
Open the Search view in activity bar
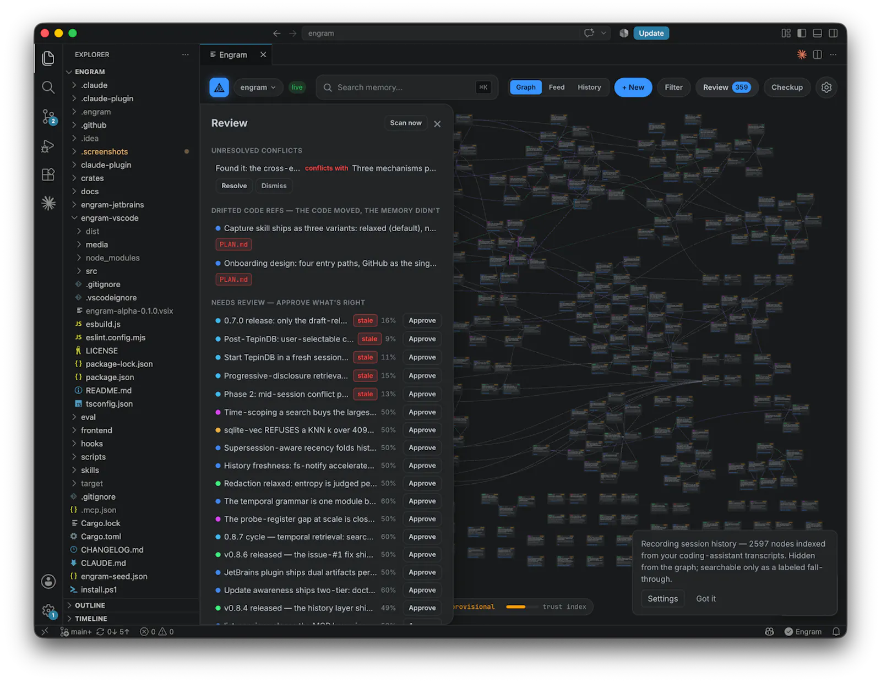[x=48, y=87]
